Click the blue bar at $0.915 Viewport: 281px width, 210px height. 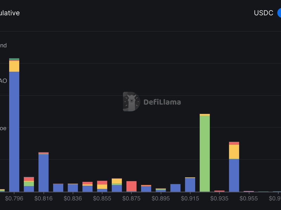coord(190,184)
